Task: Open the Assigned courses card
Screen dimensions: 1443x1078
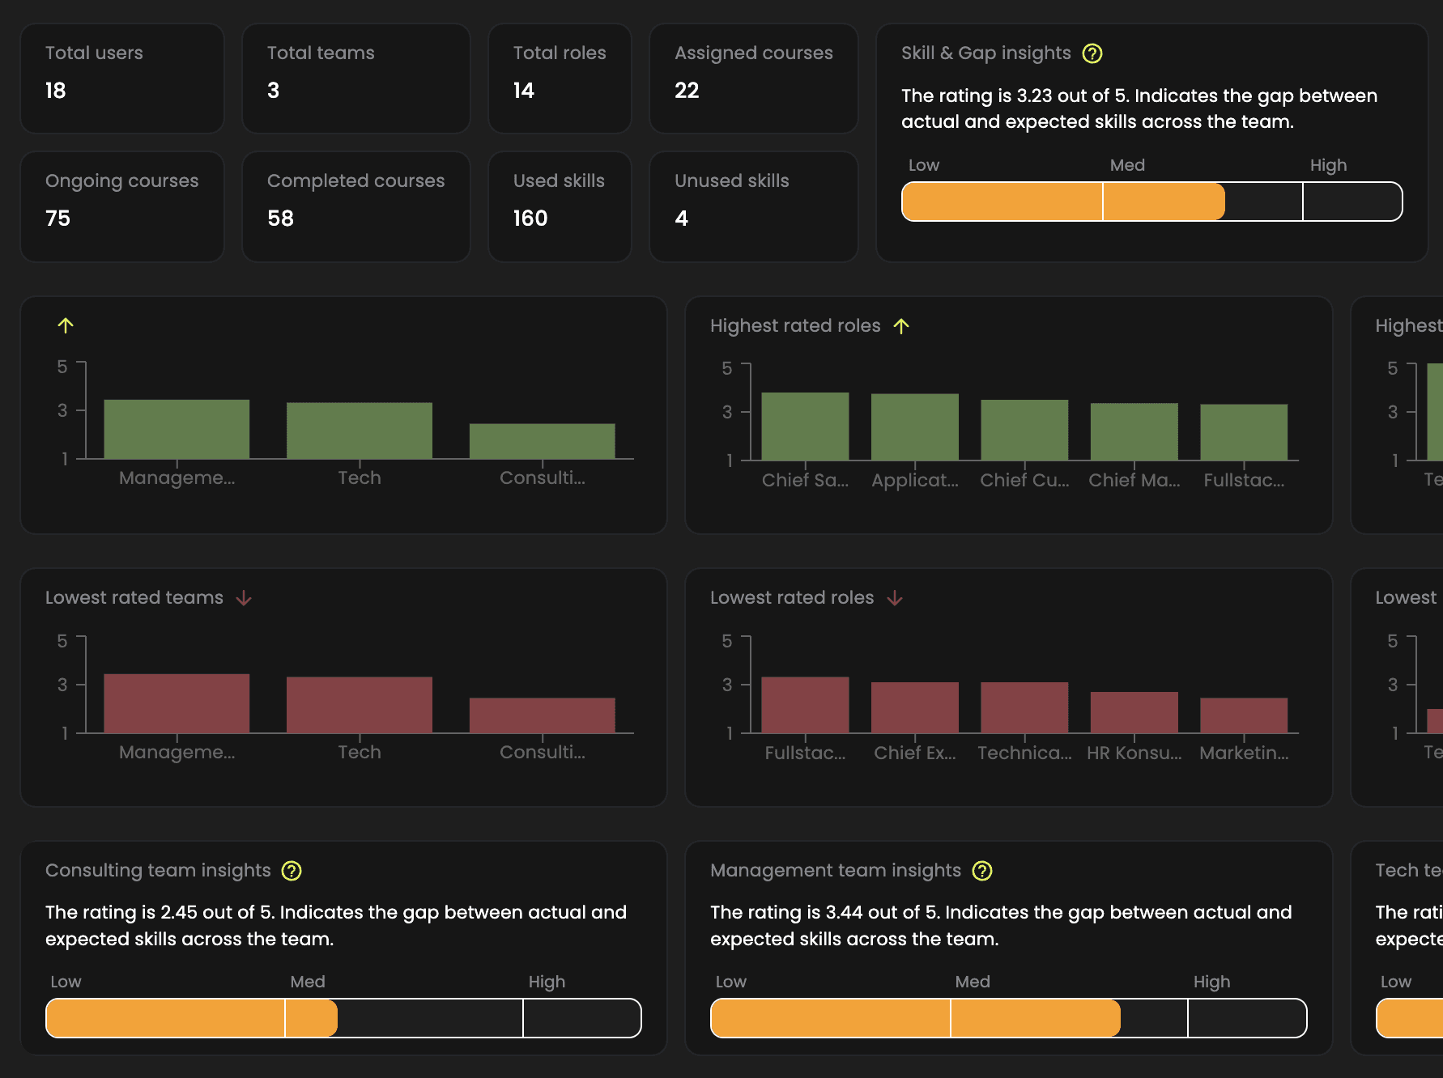Action: click(754, 79)
